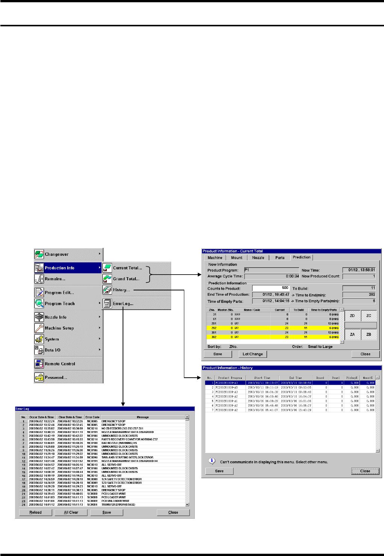Expand the System submenu arrow

point(100,339)
